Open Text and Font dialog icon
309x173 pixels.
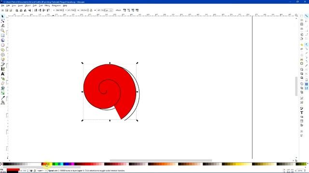[302, 112]
